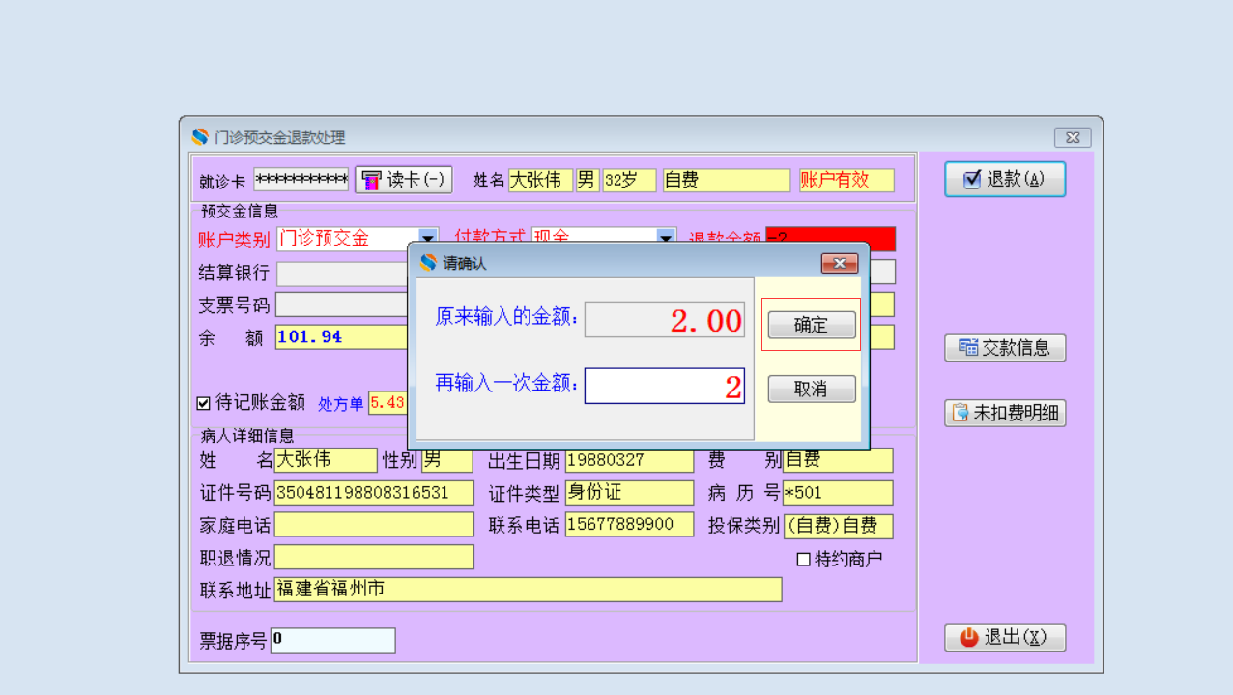Click the top 自费 fee type field
1233x695 pixels.
[727, 180]
